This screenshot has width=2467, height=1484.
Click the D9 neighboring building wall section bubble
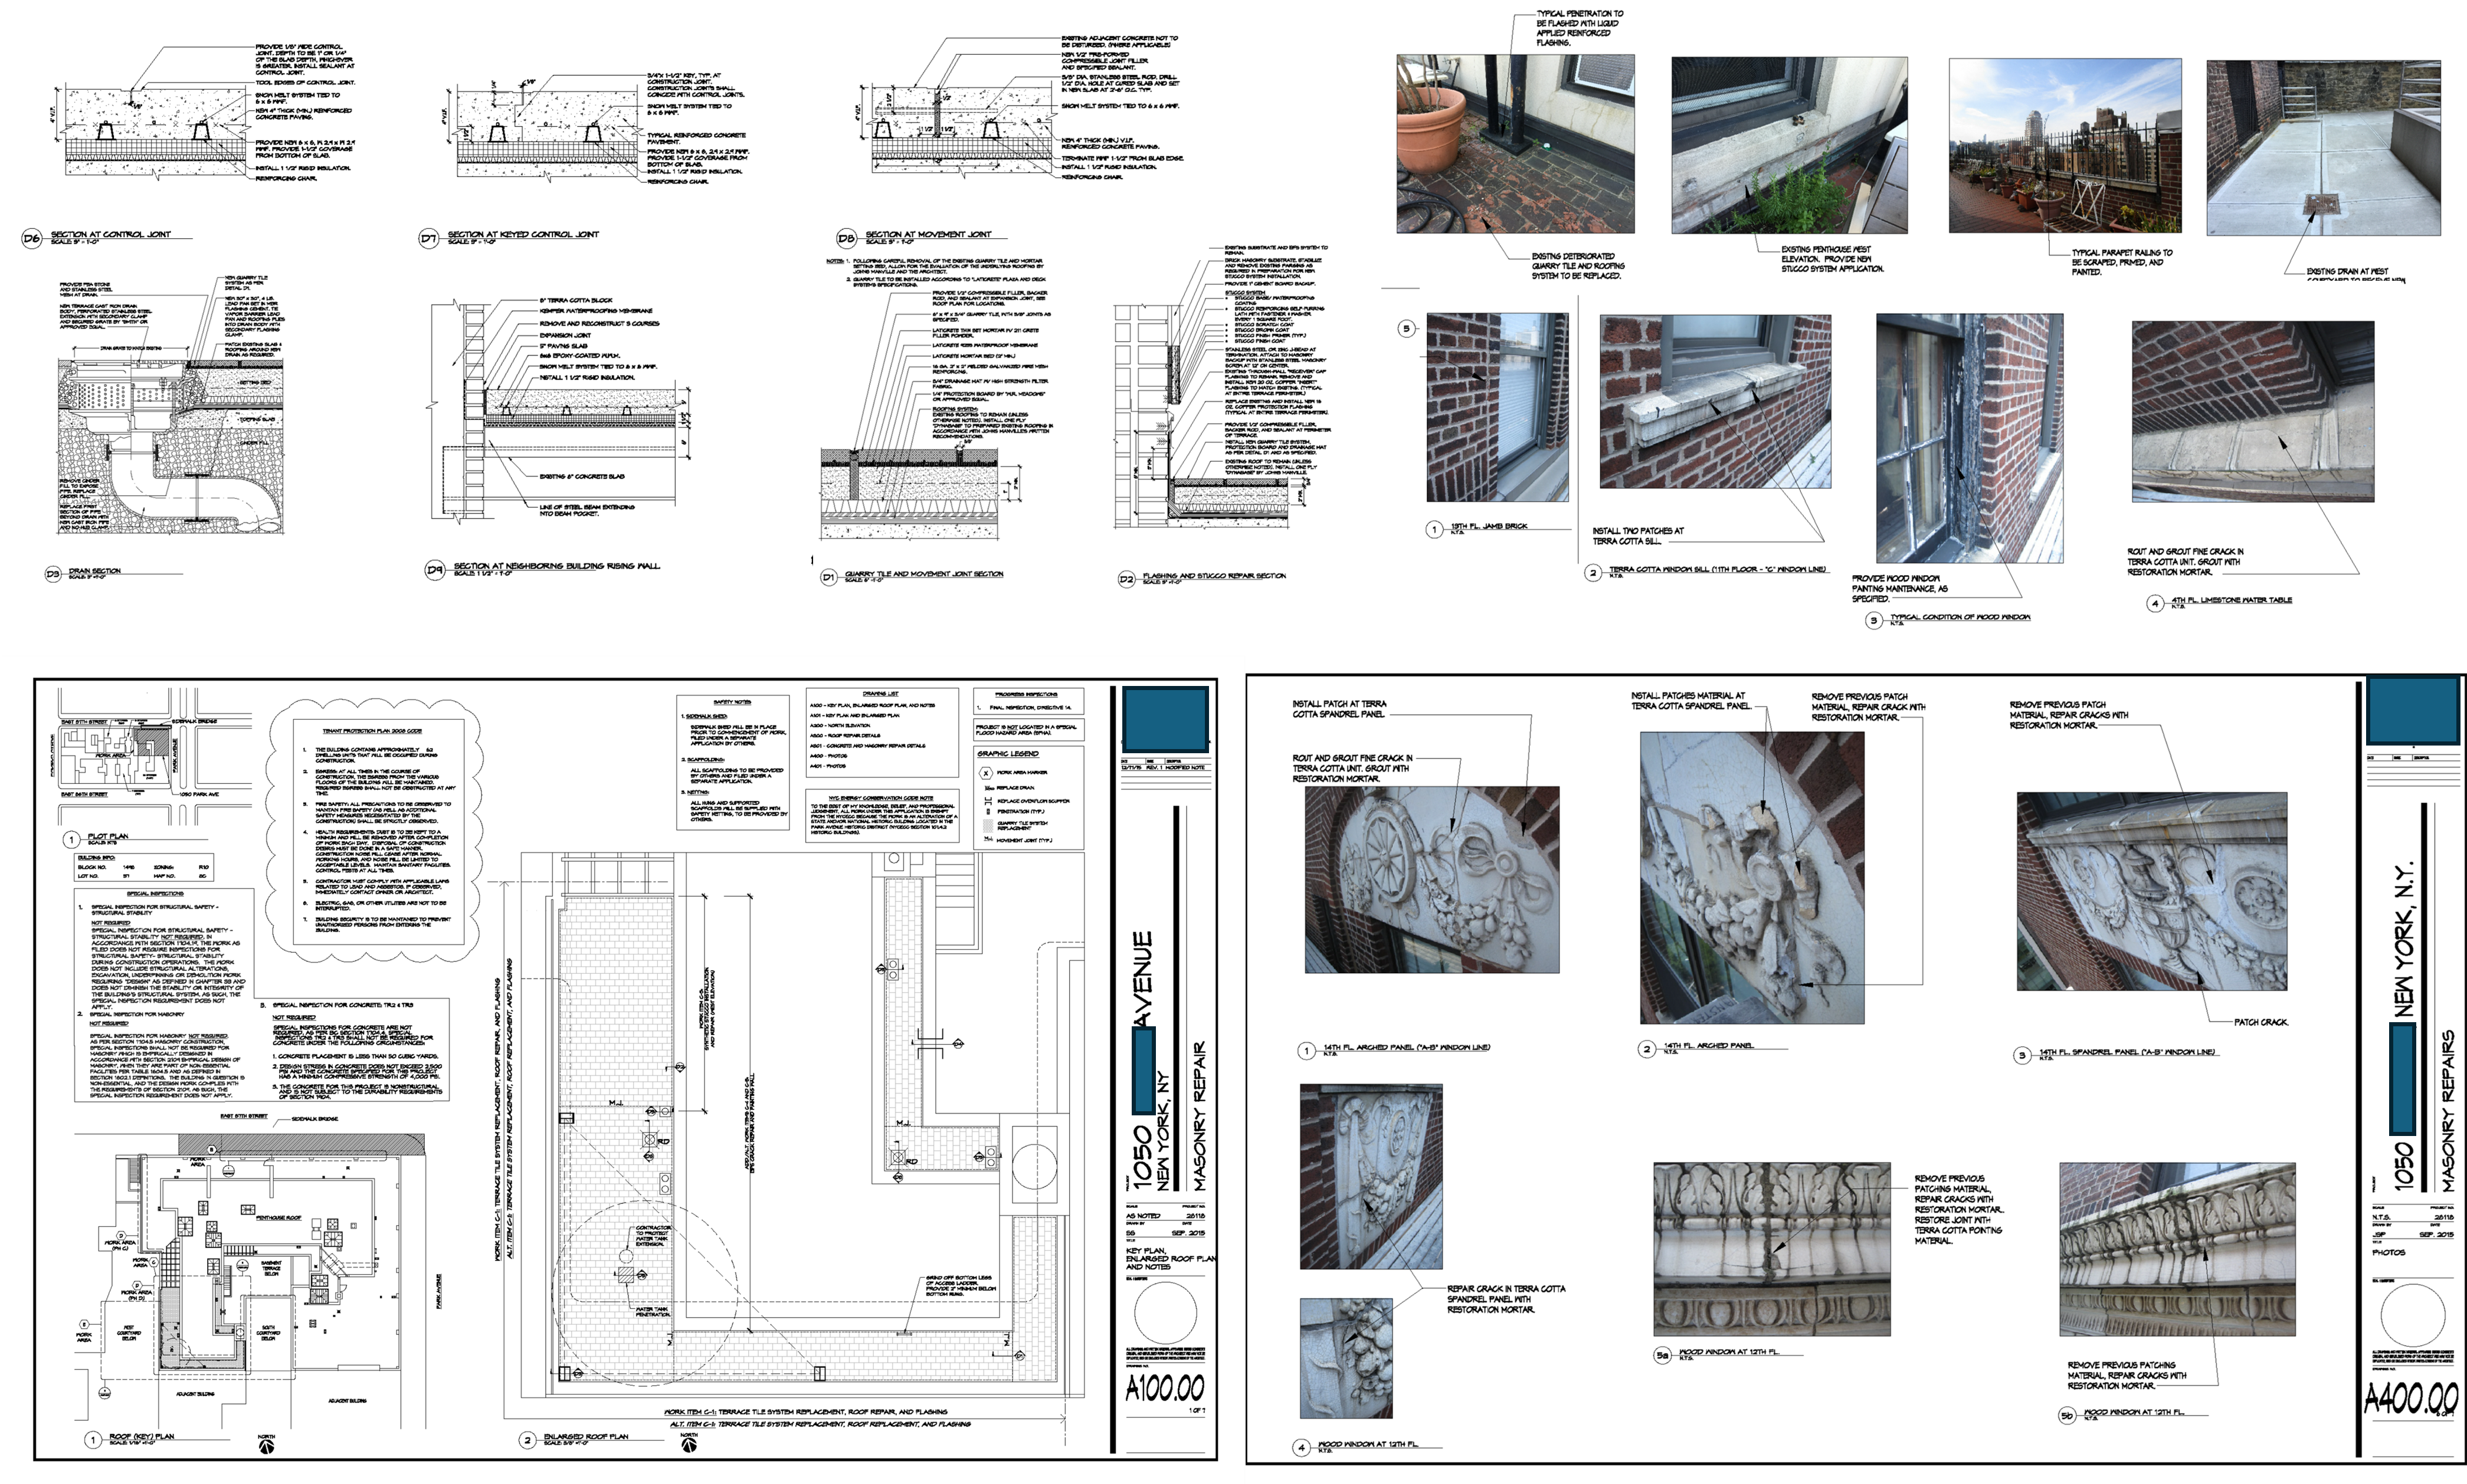[x=434, y=570]
